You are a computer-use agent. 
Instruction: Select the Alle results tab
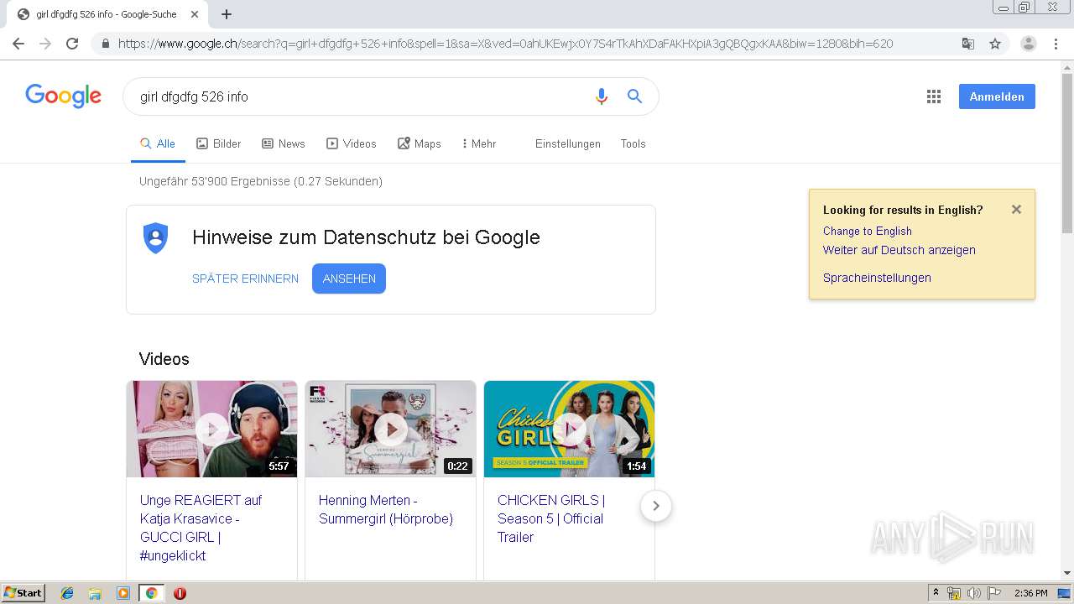coord(158,143)
